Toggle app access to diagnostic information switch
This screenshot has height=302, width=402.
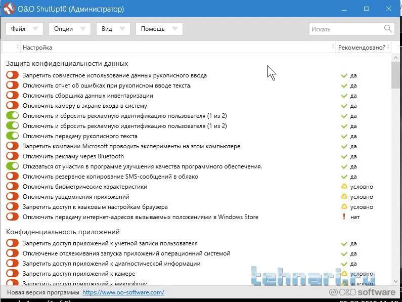click(12, 263)
